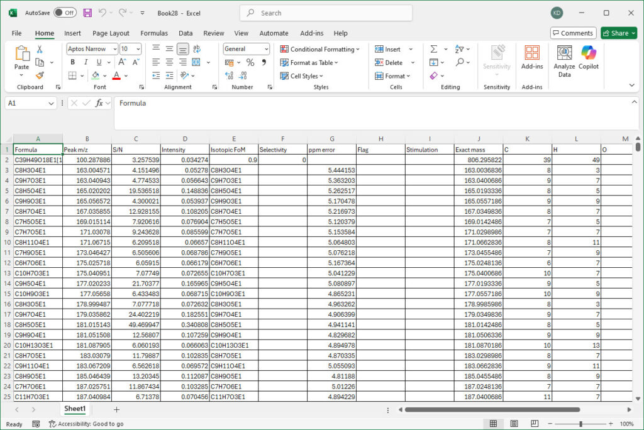Click the Merge & Center icon
The width and height of the screenshot is (644, 430).
[196, 62]
